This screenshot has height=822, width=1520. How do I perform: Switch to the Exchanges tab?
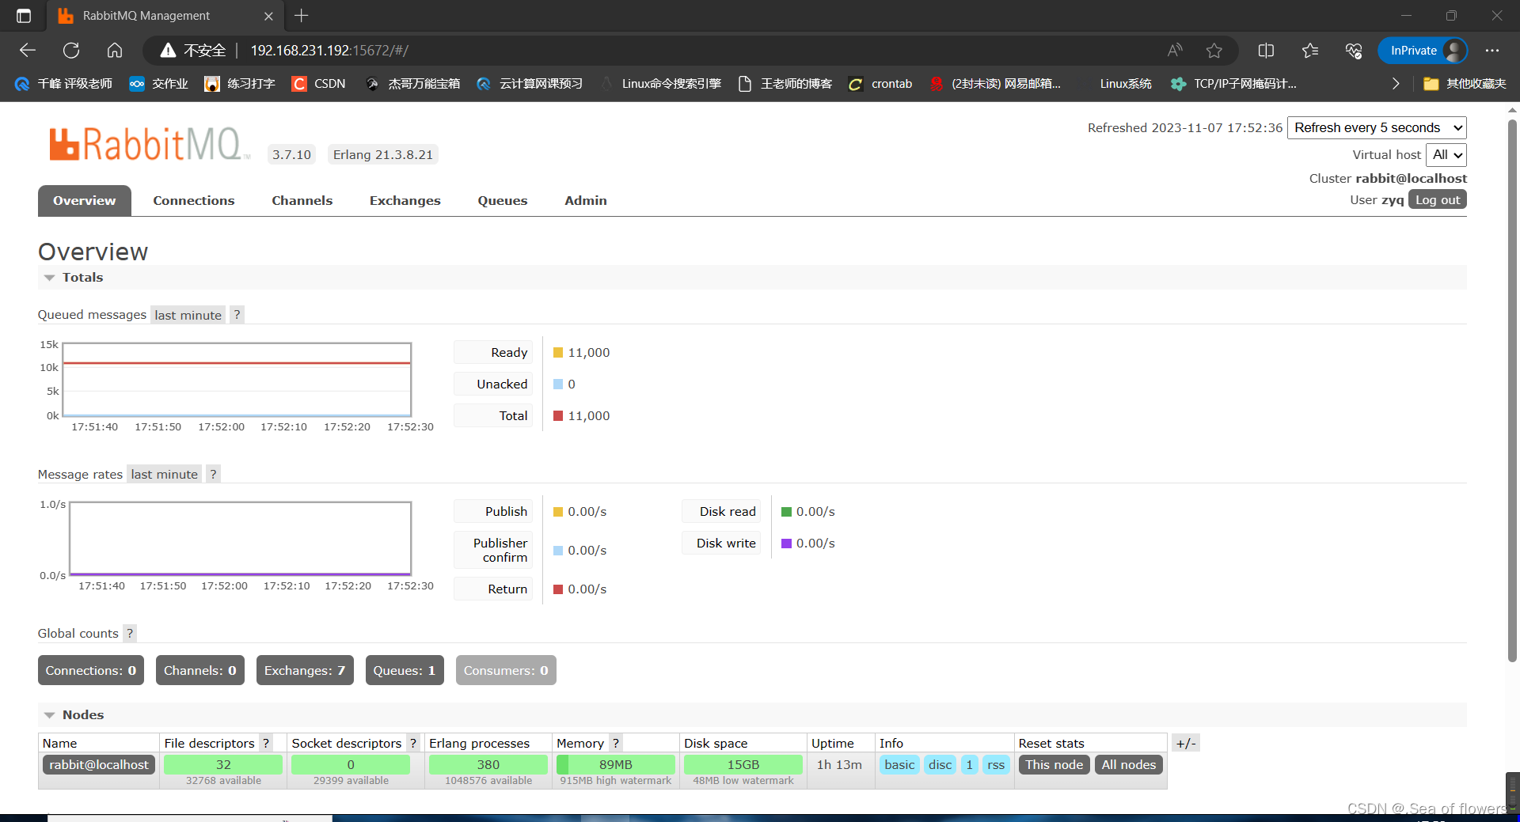[405, 201]
